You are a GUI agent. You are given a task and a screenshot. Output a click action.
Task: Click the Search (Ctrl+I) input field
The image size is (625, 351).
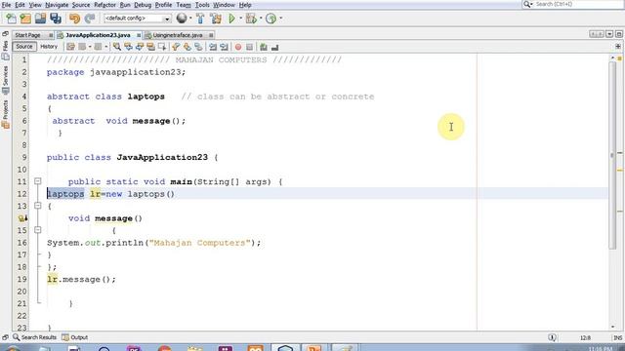[x=578, y=4]
